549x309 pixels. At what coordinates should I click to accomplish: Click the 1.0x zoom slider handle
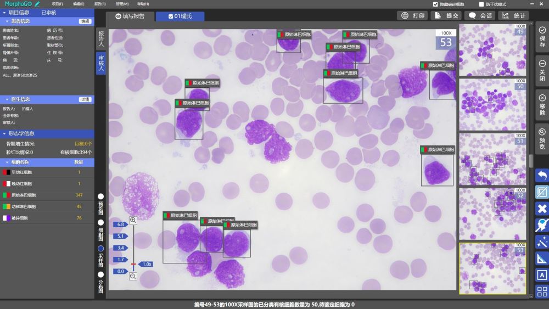click(145, 264)
